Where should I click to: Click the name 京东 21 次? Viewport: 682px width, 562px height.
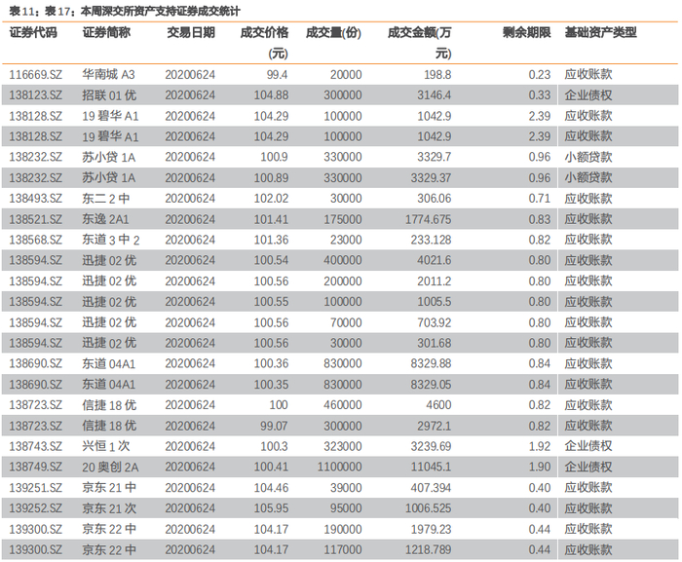tap(109, 508)
